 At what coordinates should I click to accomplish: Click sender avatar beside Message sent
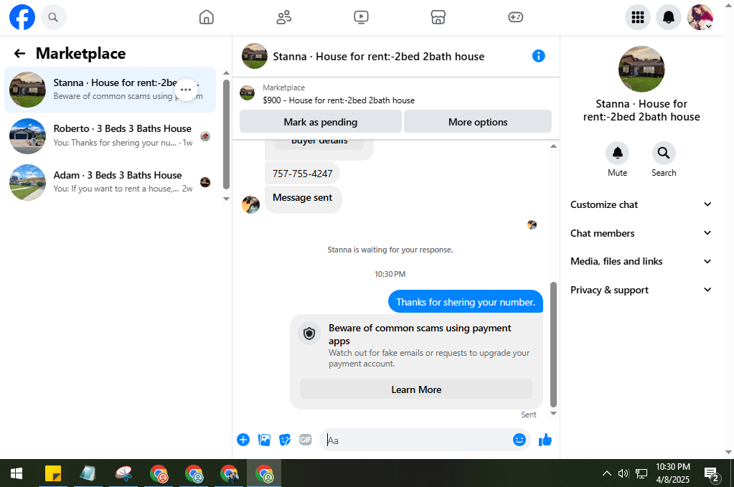tap(250, 204)
